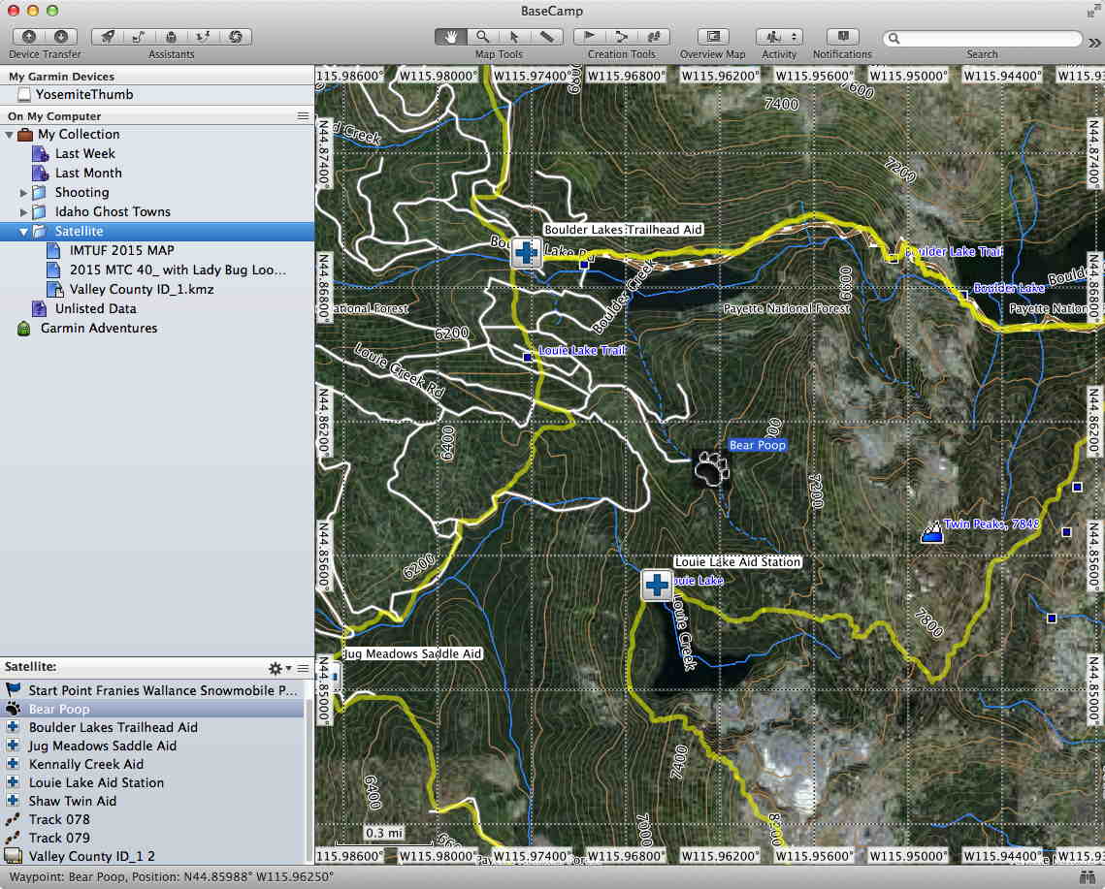This screenshot has height=889, width=1105.
Task: Click Louie Lake Aid Station cross marker
Action: [656, 585]
